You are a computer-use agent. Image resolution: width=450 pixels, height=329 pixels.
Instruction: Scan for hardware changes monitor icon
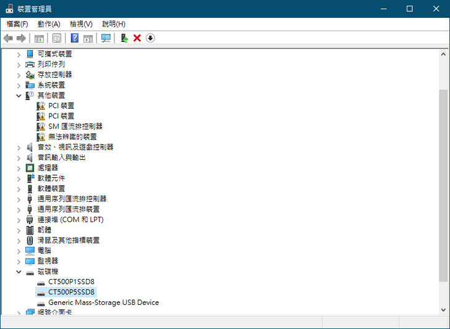pyautogui.click(x=106, y=38)
